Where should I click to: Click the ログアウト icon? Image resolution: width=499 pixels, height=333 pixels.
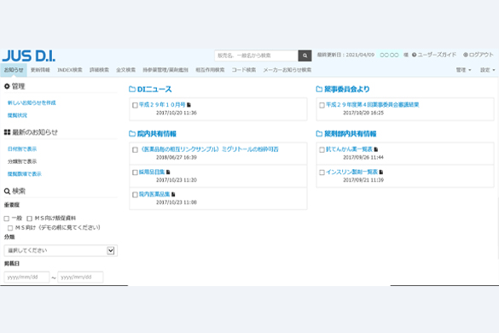point(466,55)
